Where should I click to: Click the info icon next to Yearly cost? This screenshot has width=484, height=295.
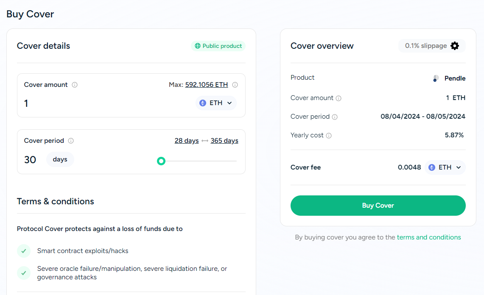tap(330, 135)
